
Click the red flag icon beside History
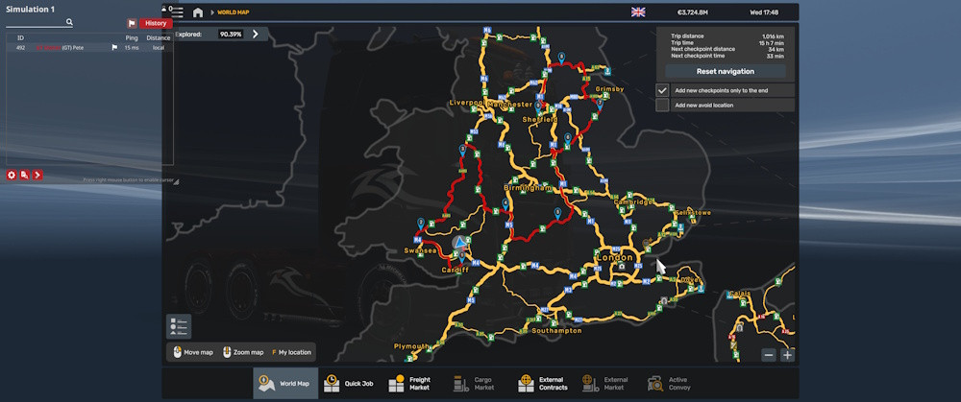point(132,23)
